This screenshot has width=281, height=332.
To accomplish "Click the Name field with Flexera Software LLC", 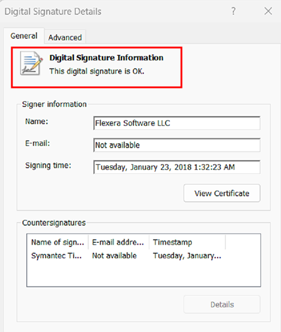I will pyautogui.click(x=177, y=123).
